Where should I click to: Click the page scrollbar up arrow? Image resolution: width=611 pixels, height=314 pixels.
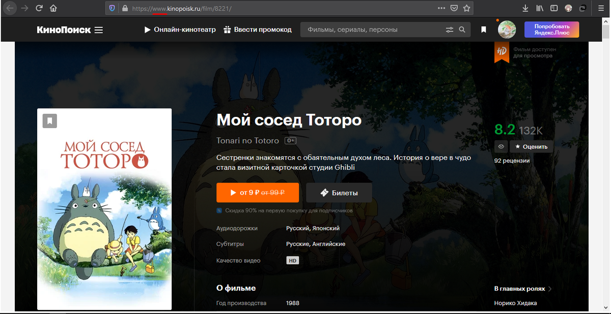coord(606,21)
